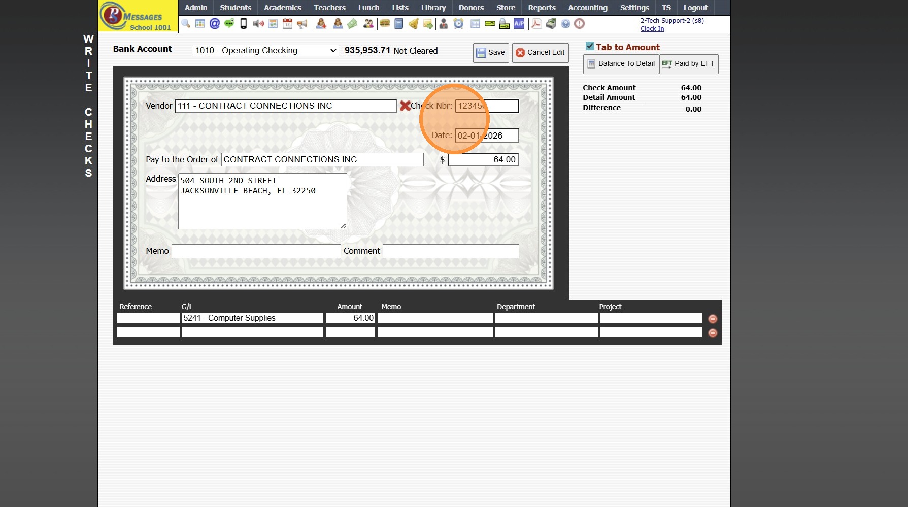Click the Balance To Detail button
The width and height of the screenshot is (908, 507).
pos(621,64)
